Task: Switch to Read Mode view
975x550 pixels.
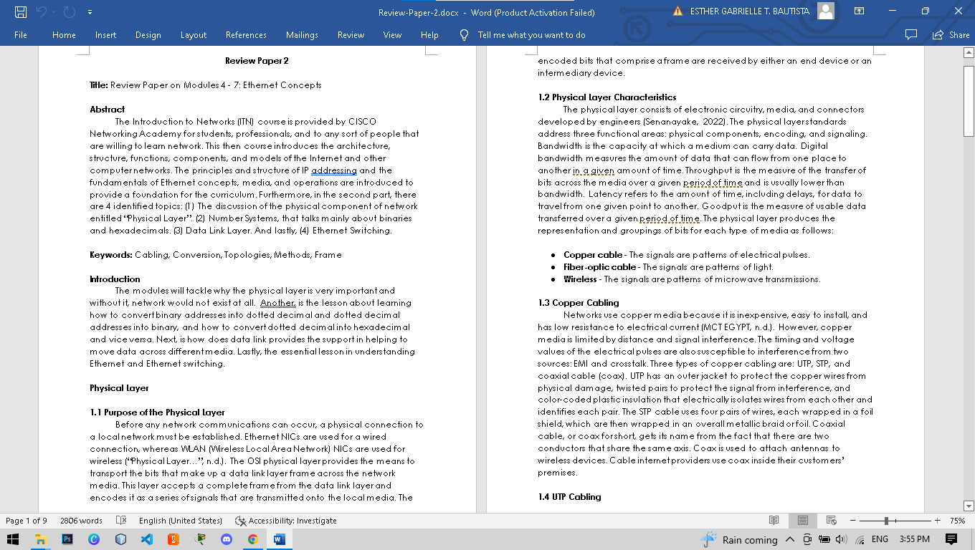Action: pyautogui.click(x=774, y=521)
